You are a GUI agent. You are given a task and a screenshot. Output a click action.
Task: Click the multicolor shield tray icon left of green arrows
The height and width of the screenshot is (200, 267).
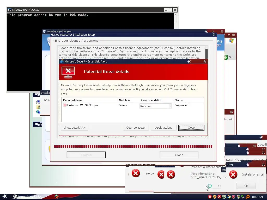coord(238,197)
